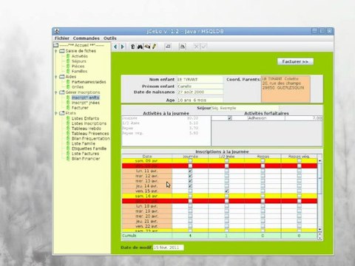Click the green icon beside Partenaires/aides
355x266 pixels.
coord(68,82)
